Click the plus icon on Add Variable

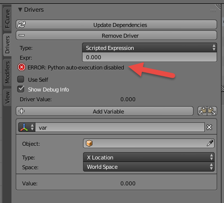click(x=22, y=111)
